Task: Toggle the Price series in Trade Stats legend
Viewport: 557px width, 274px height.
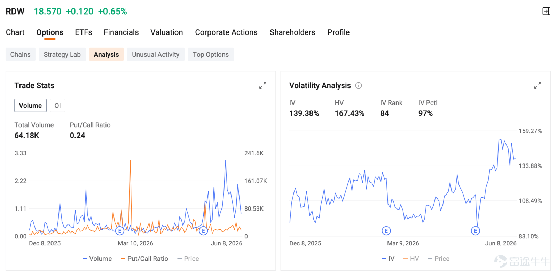Action: (188, 259)
